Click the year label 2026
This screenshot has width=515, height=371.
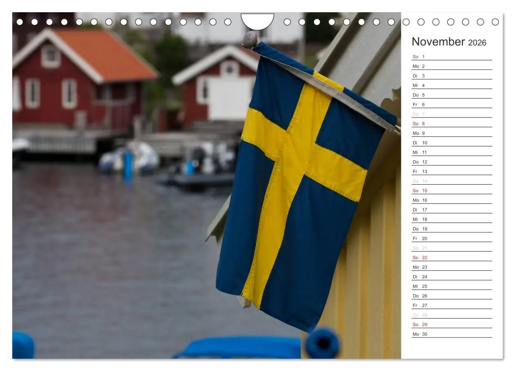477,43
